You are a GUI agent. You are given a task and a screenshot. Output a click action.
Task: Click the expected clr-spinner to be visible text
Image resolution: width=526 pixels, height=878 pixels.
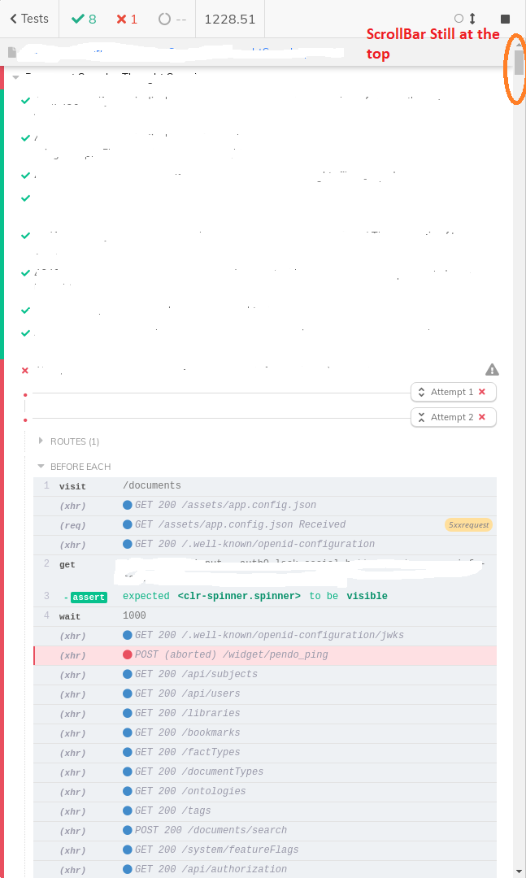tap(255, 596)
